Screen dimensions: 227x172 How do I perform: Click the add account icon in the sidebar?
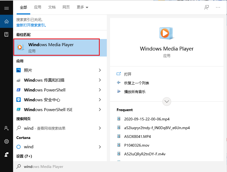pos(6,128)
